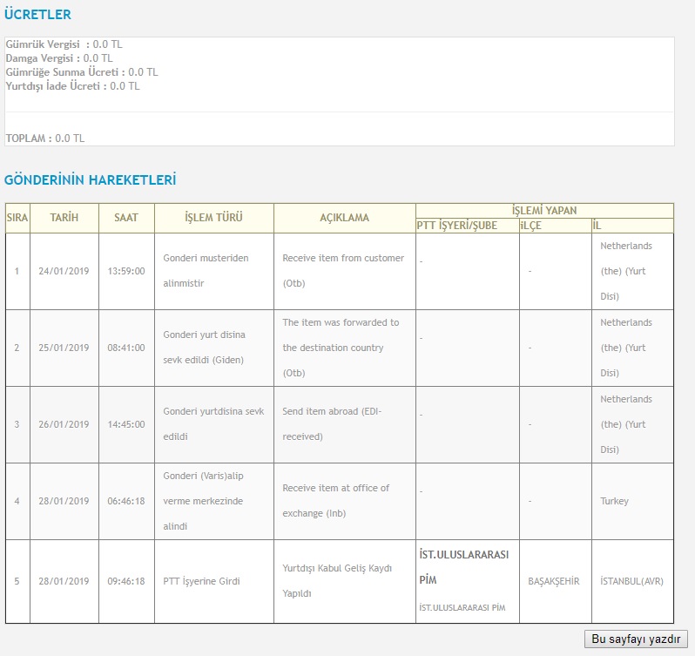Click the time 08:41:00 cell
This screenshot has height=656, width=695.
click(x=126, y=348)
